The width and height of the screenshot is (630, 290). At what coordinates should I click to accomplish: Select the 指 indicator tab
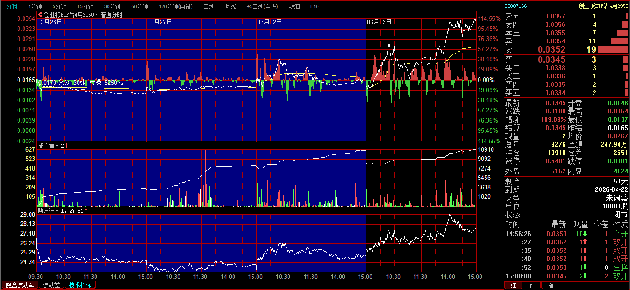click(x=550, y=285)
